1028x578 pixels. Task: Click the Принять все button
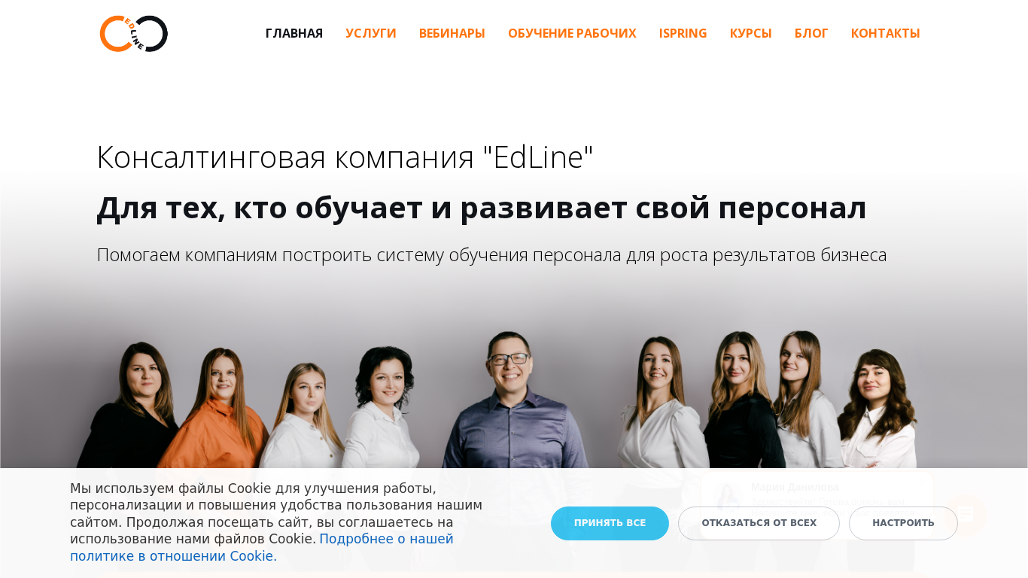(610, 523)
